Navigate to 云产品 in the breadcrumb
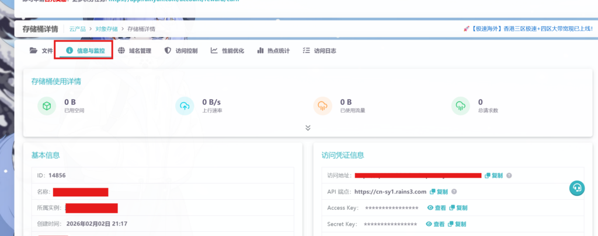Image resolution: width=598 pixels, height=236 pixels. click(x=78, y=29)
